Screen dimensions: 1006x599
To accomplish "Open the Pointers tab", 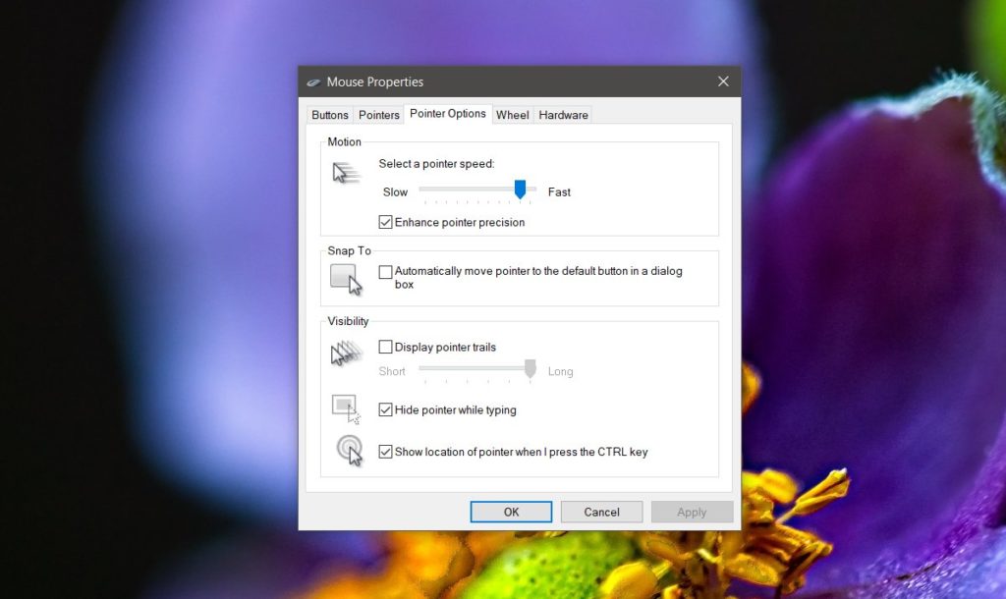I will coord(378,115).
